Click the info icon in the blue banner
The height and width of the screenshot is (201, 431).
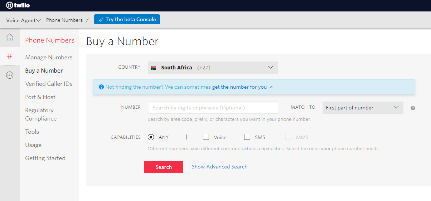pyautogui.click(x=101, y=87)
